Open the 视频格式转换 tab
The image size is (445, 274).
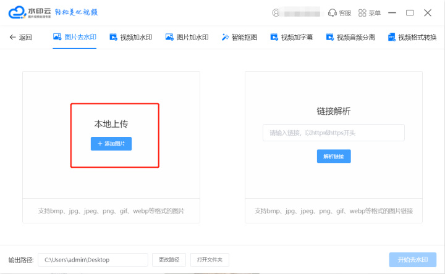[412, 37]
